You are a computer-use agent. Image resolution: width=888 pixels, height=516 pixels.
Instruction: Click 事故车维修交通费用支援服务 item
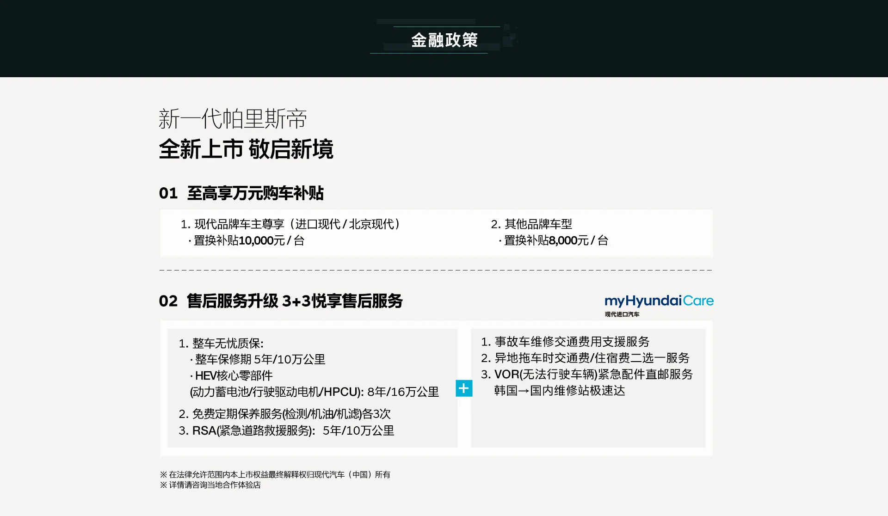tap(565, 342)
